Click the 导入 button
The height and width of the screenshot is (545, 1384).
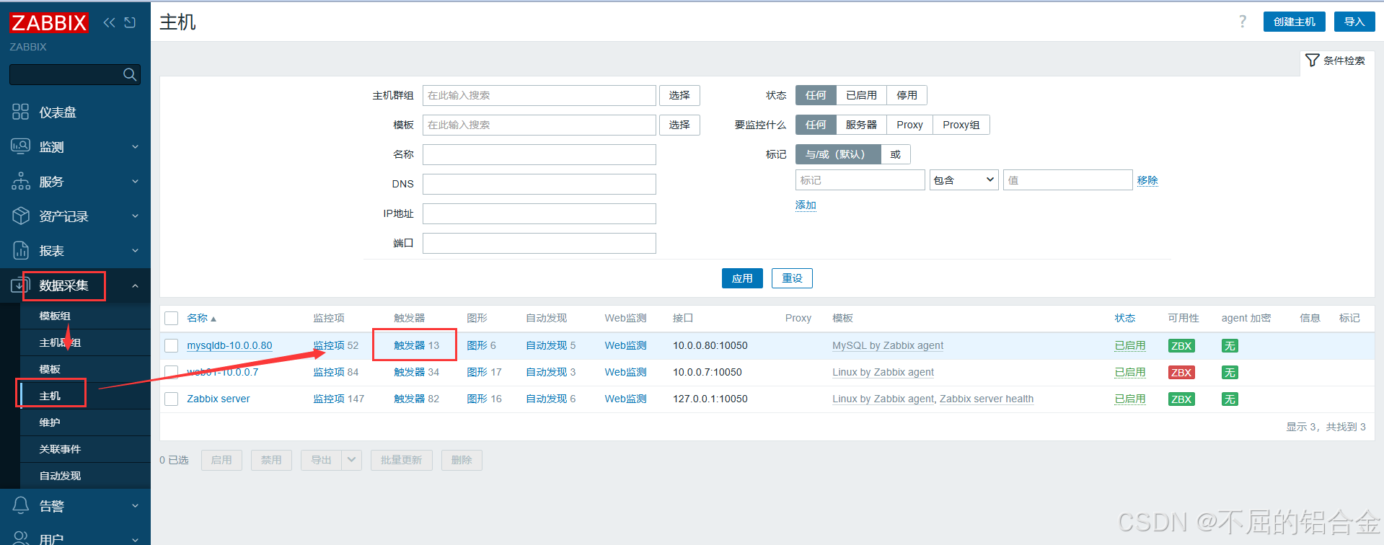pyautogui.click(x=1354, y=22)
